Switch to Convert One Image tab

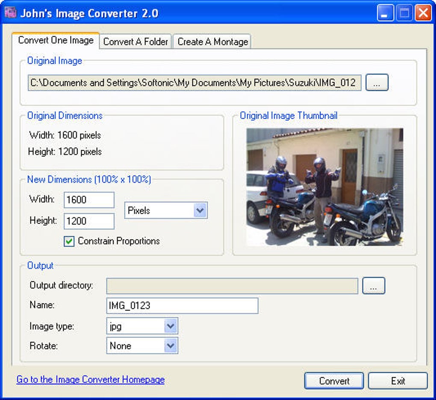56,41
